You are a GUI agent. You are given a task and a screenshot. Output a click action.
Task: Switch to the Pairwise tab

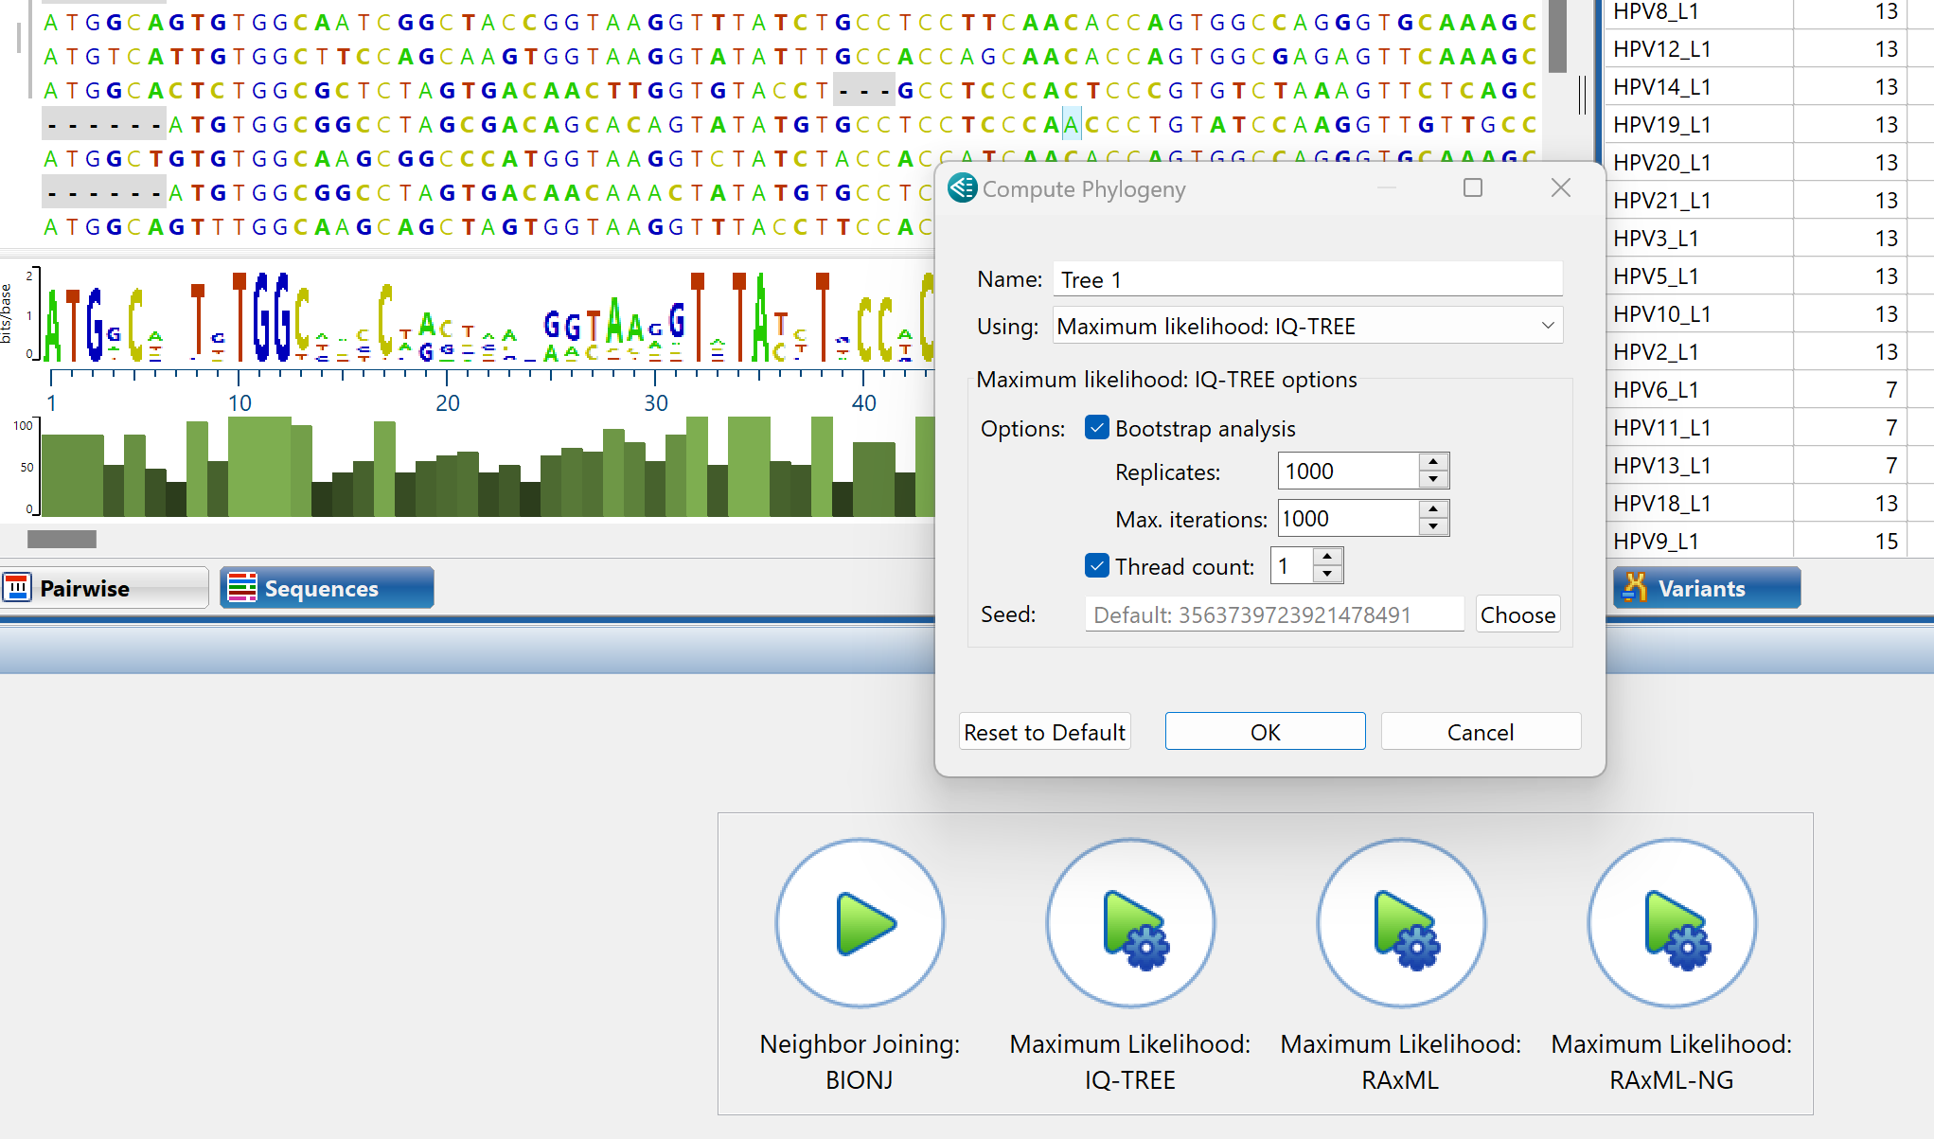[104, 587]
